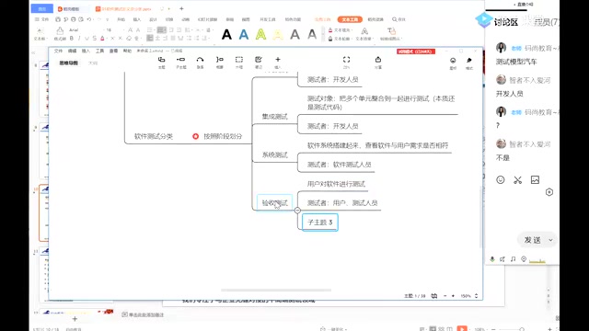
Task: Click the 发送 send button
Action: click(532, 240)
